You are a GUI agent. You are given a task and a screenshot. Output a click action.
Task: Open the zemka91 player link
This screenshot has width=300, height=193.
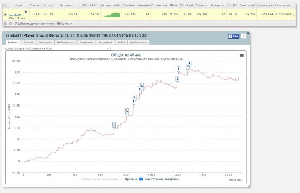pyautogui.click(x=15, y=15)
